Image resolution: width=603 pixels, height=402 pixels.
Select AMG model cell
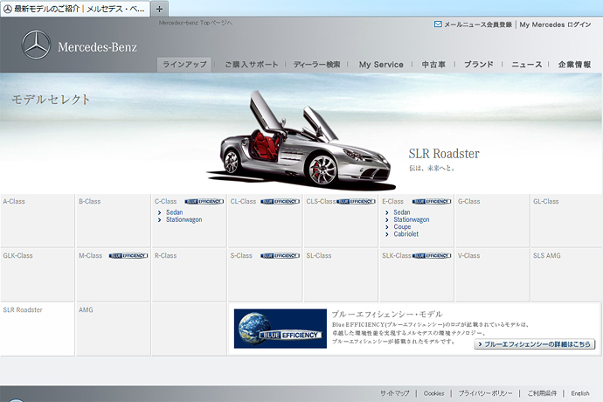(113, 329)
